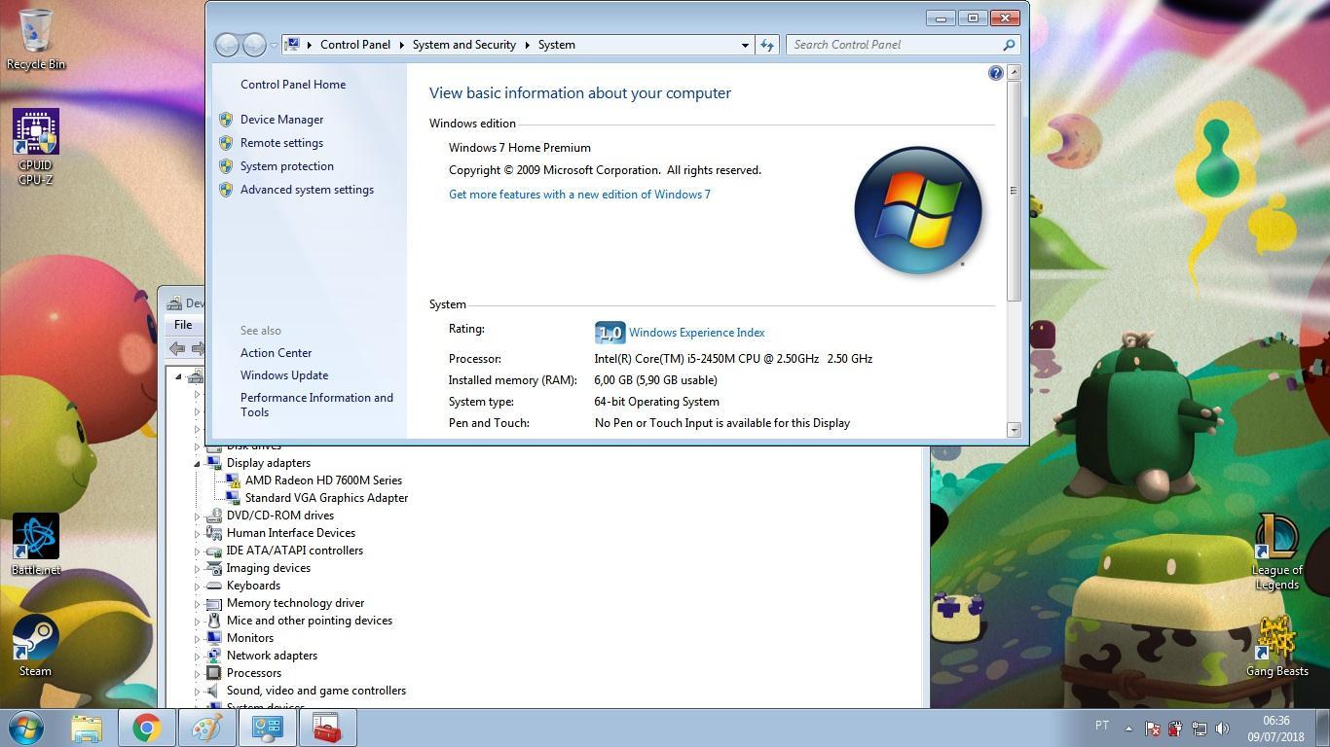Expand the Network adapters node
The height and width of the screenshot is (747, 1330).
pyautogui.click(x=197, y=657)
